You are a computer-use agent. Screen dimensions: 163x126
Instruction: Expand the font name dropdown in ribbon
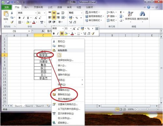[x=36, y=13]
